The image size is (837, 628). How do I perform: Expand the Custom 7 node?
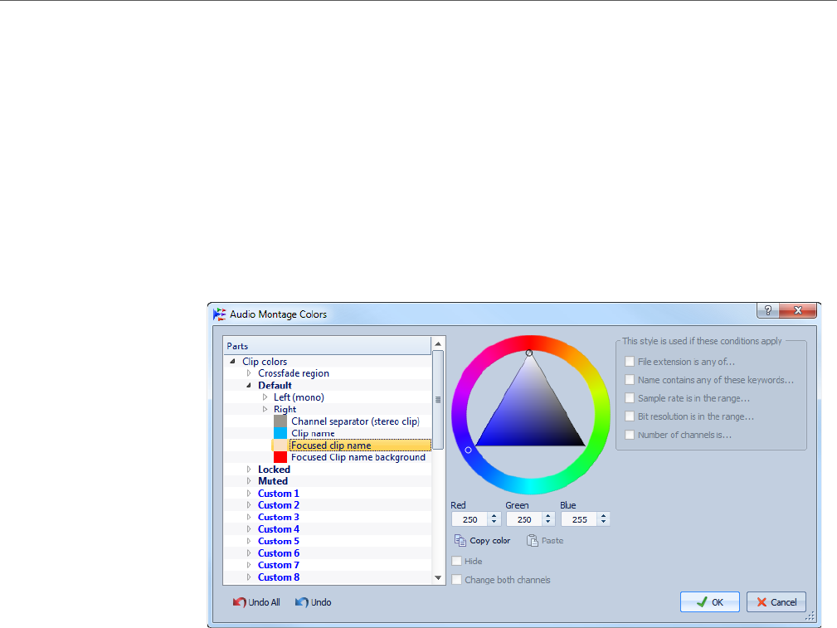(249, 565)
